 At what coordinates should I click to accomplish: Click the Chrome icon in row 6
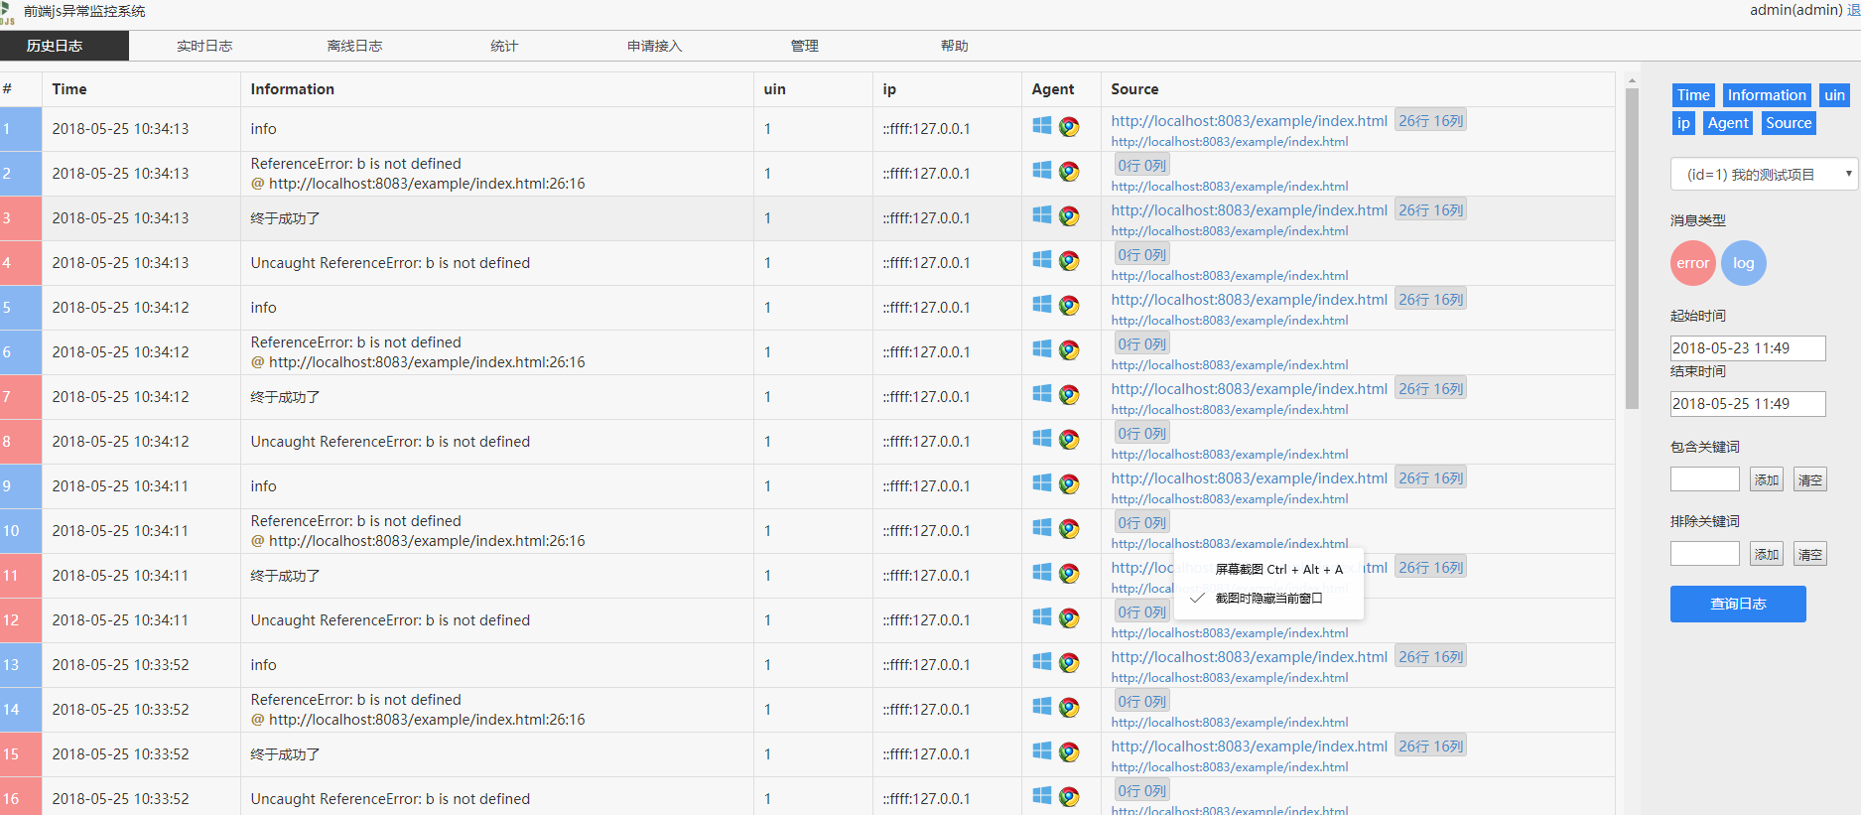1069,349
